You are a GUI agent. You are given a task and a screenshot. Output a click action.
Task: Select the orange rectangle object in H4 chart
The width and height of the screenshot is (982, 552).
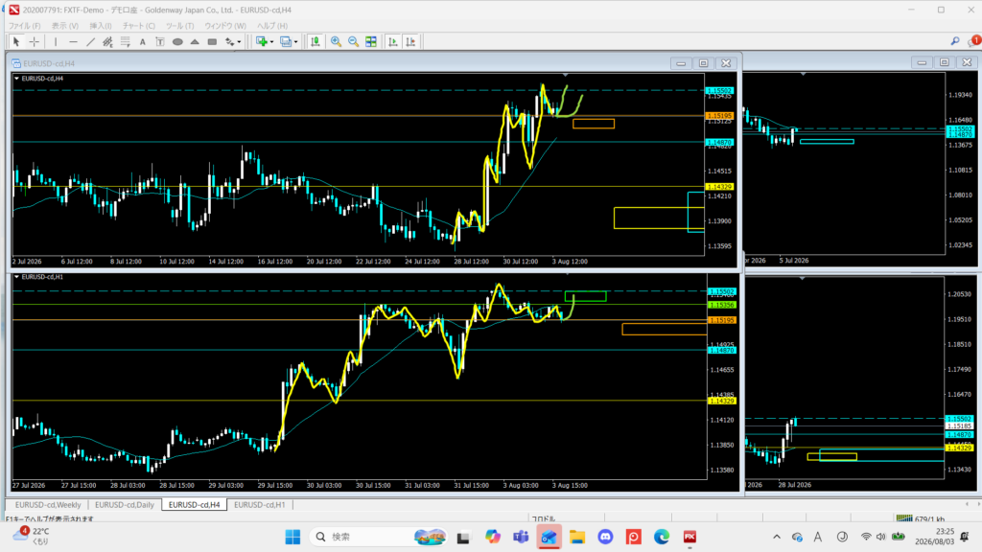(593, 124)
